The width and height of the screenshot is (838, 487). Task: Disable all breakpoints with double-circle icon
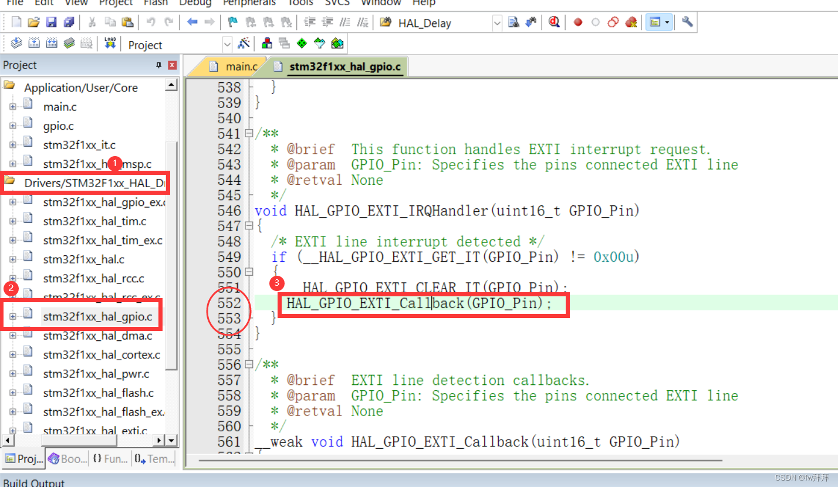(613, 22)
